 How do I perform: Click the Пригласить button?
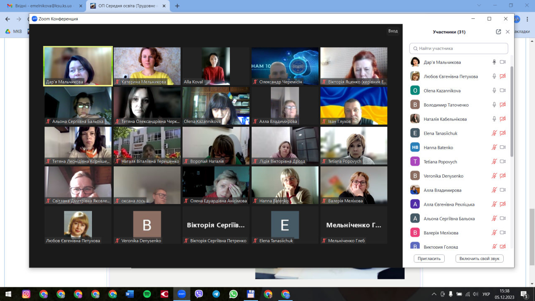[x=429, y=258]
